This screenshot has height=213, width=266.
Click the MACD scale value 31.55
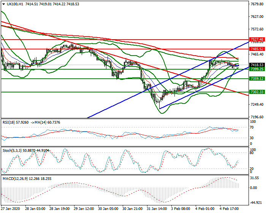point(254,178)
